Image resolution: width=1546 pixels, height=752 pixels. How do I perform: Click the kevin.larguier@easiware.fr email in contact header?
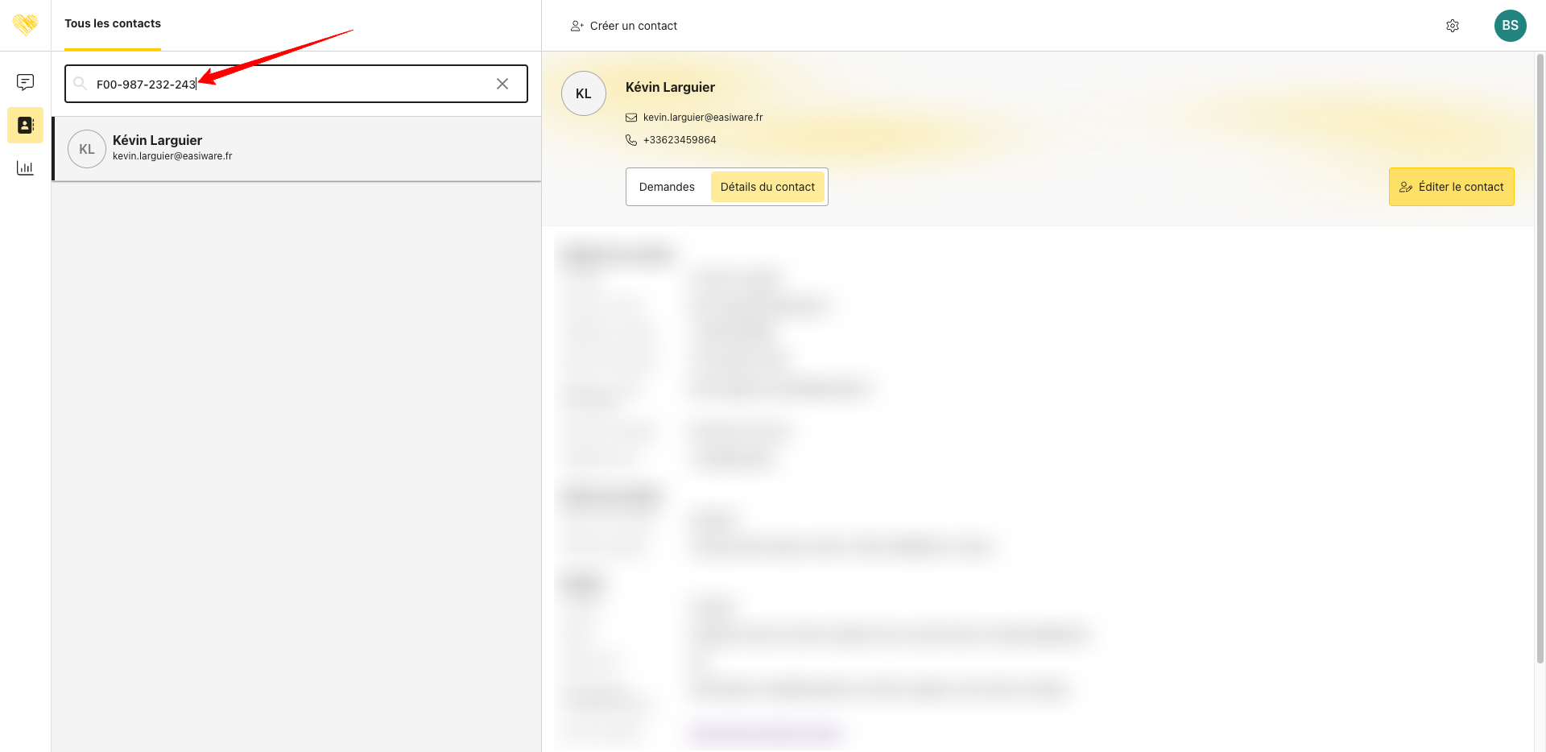703,118
